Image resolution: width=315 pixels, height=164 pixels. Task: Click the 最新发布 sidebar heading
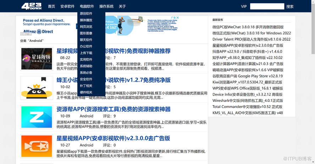[217, 20]
